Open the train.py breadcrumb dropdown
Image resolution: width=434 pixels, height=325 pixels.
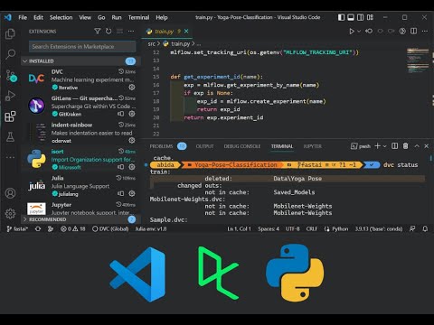tap(181, 44)
